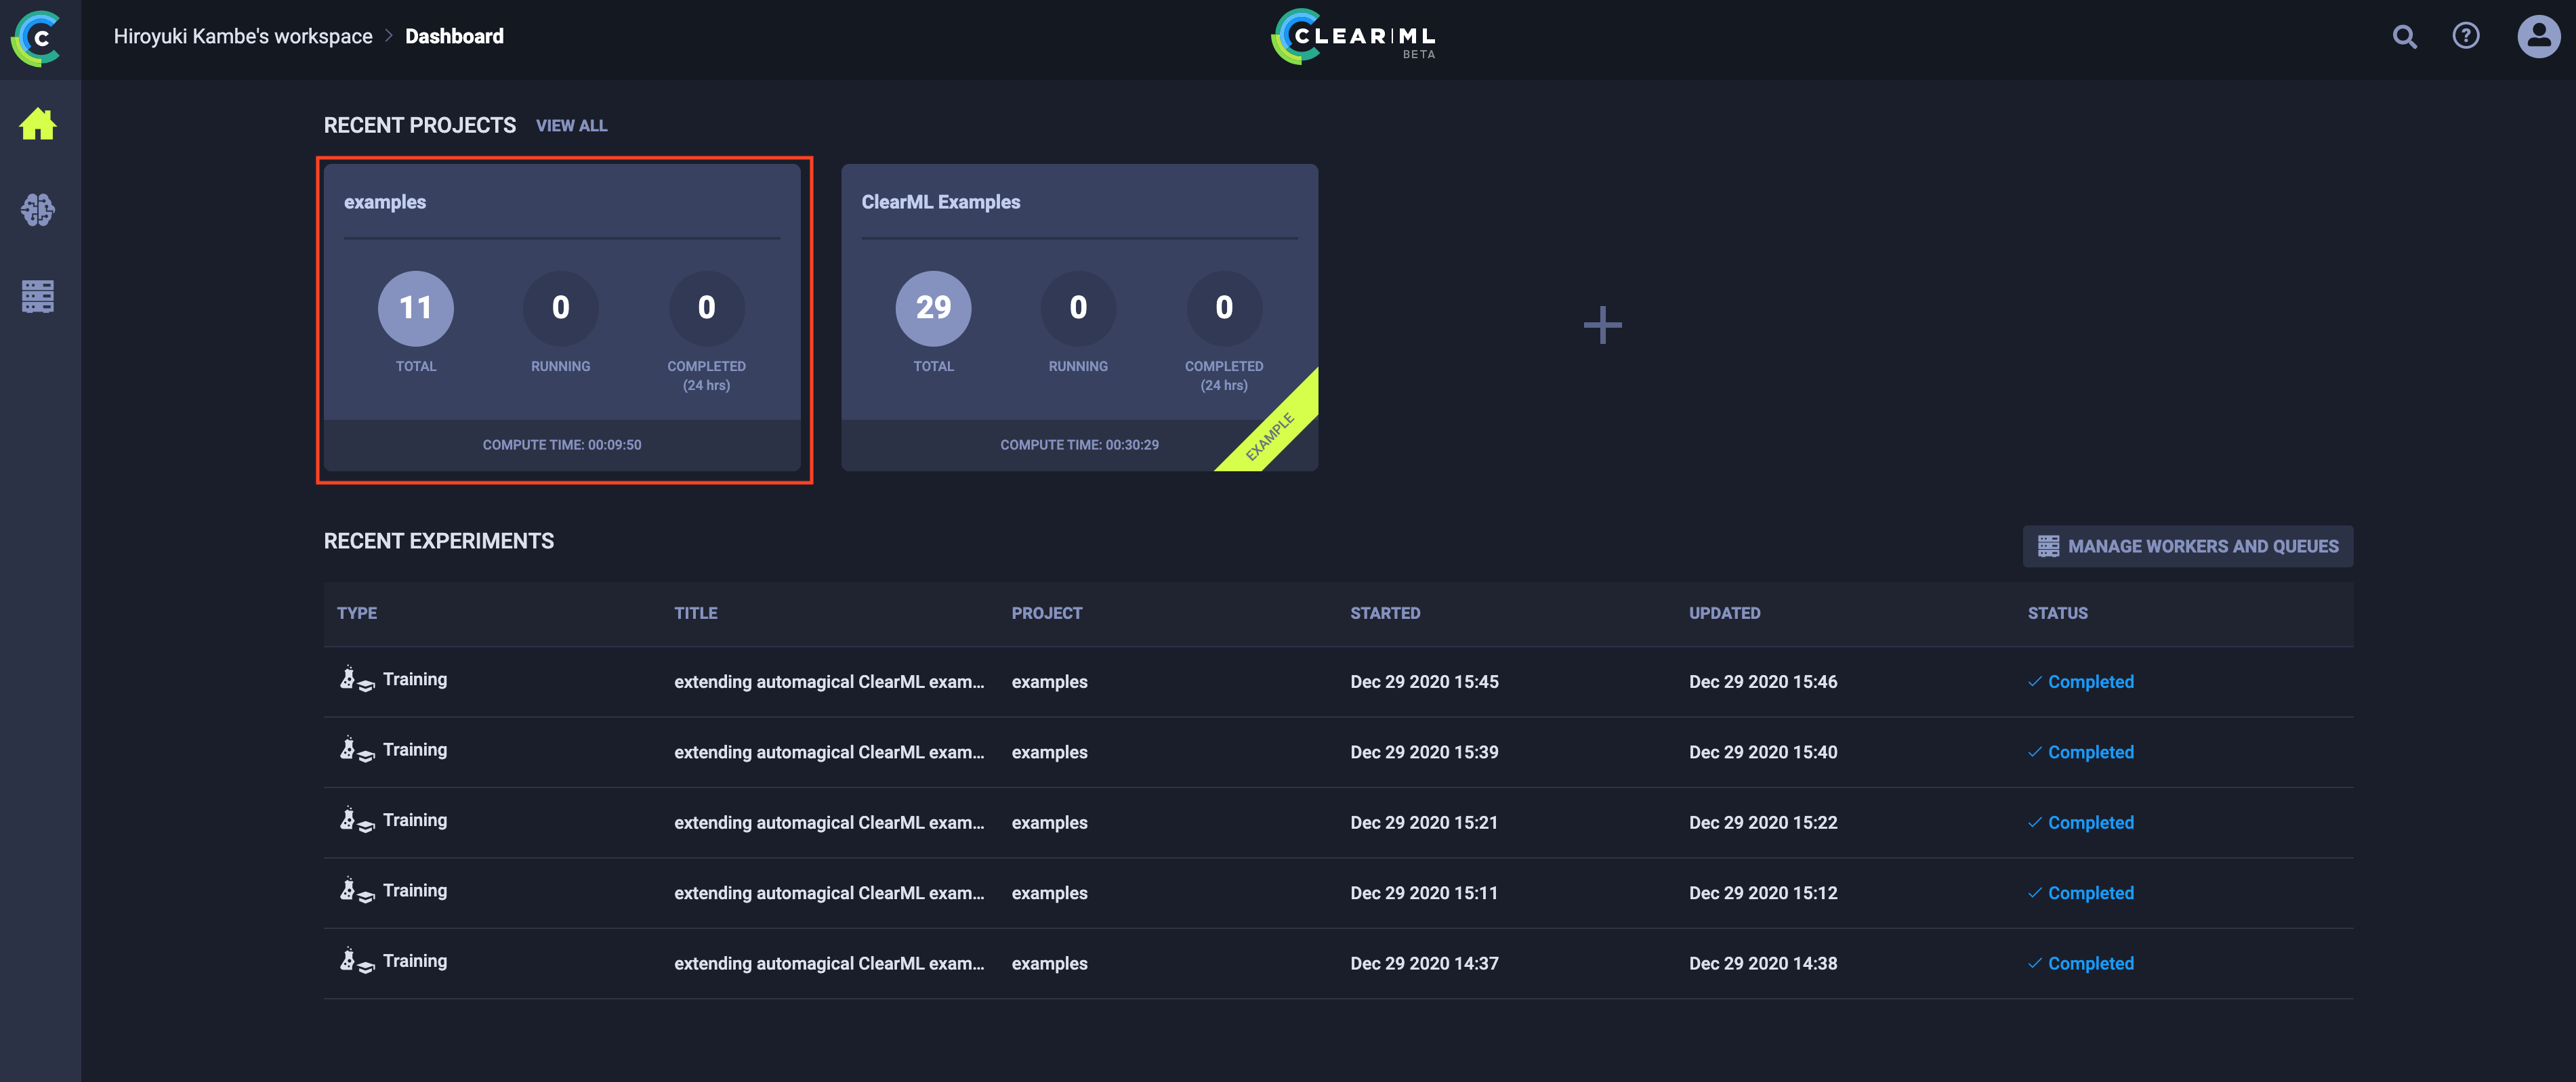Click Manage Workers and Queues button
This screenshot has height=1082, width=2576.
pos(2187,546)
